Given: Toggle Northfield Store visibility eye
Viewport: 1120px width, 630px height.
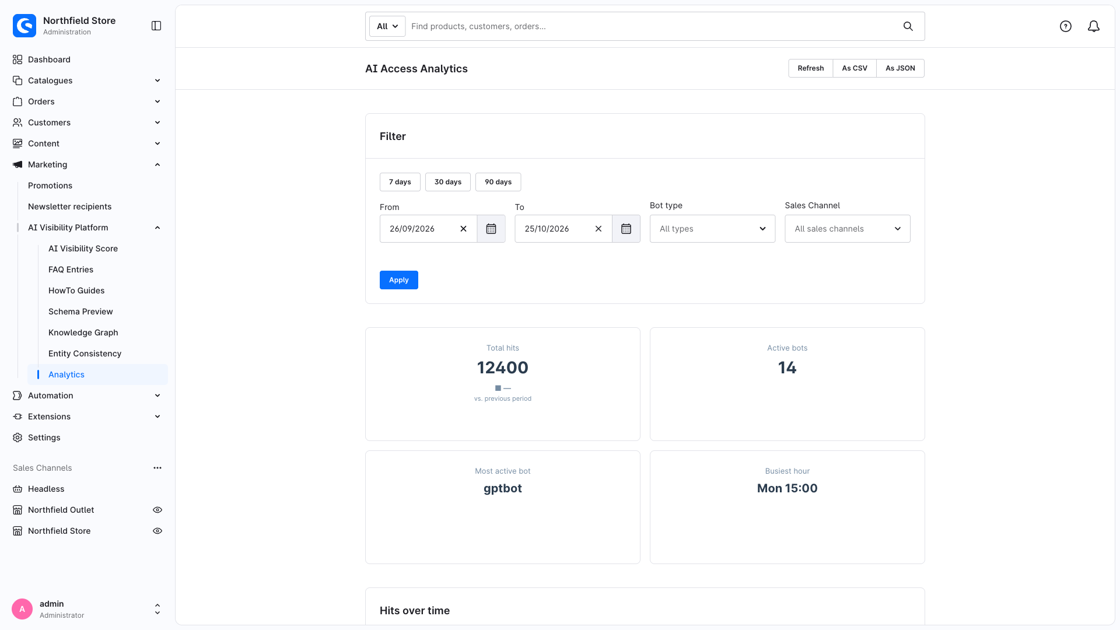Looking at the screenshot, I should coord(157,531).
